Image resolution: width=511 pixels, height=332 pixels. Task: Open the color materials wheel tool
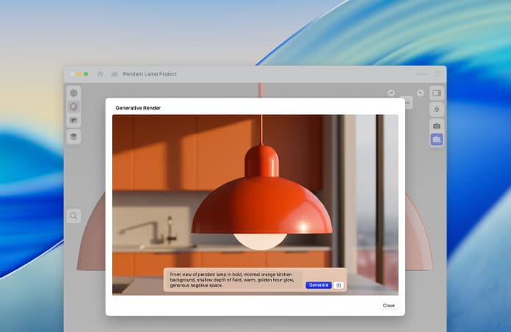point(73,107)
